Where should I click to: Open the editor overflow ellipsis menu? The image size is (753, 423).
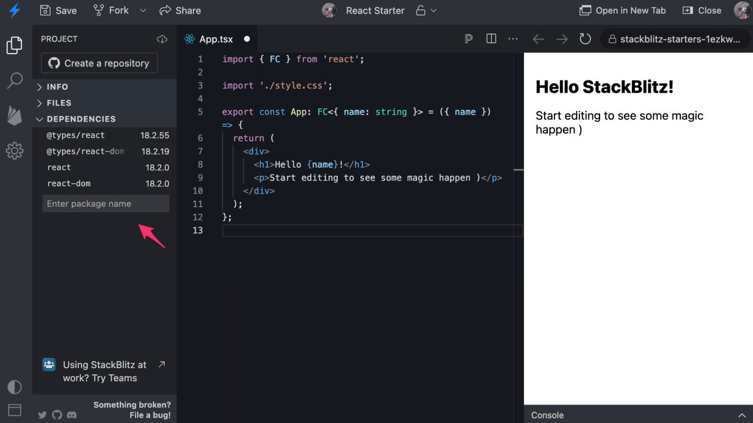click(x=513, y=39)
